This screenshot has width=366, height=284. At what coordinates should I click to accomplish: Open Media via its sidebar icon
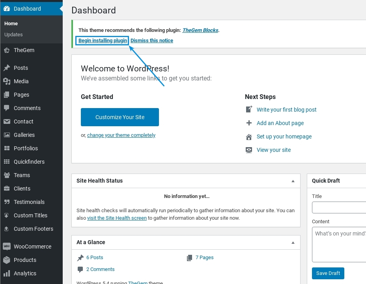pos(7,81)
